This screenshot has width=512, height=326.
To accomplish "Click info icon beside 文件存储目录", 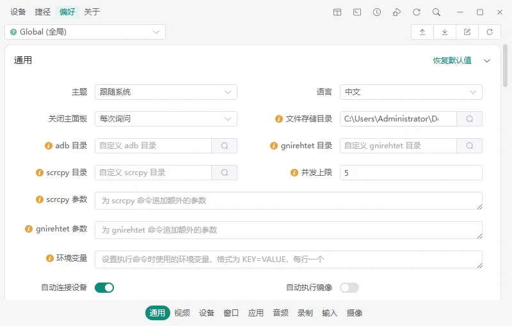I will click(x=279, y=119).
